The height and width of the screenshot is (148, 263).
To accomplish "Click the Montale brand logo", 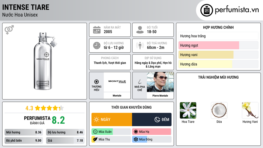I will (x=117, y=82).
